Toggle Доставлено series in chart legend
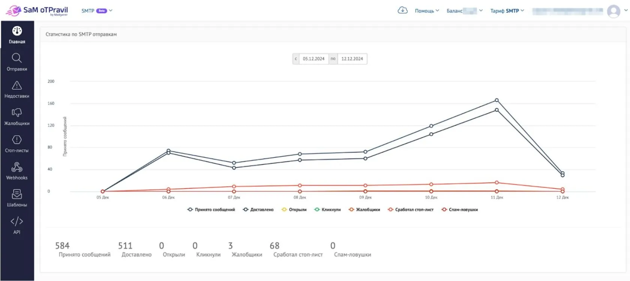 point(258,210)
